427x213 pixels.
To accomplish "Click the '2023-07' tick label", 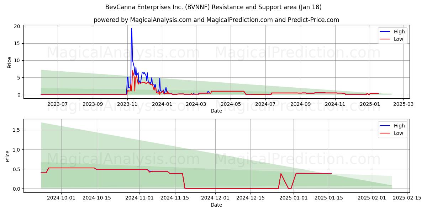I will [x=58, y=104].
